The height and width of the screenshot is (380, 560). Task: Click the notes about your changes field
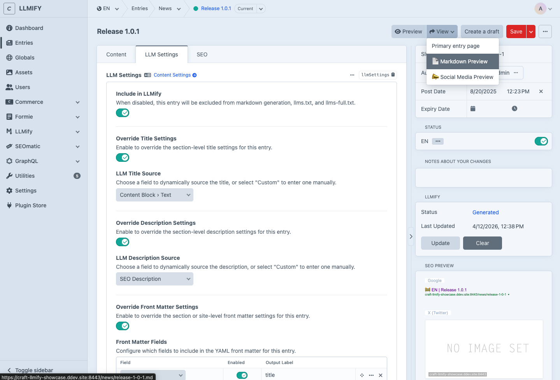[483, 177]
